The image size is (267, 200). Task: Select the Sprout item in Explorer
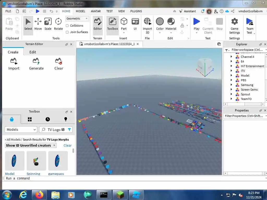[245, 94]
